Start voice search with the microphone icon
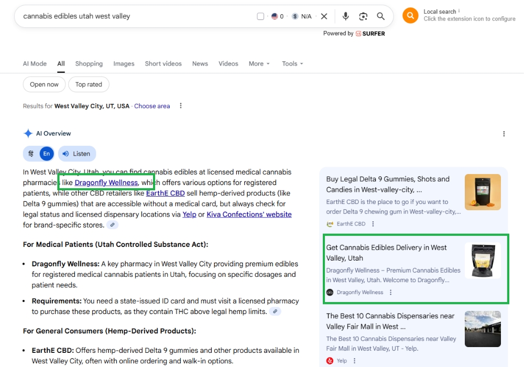 coord(345,16)
